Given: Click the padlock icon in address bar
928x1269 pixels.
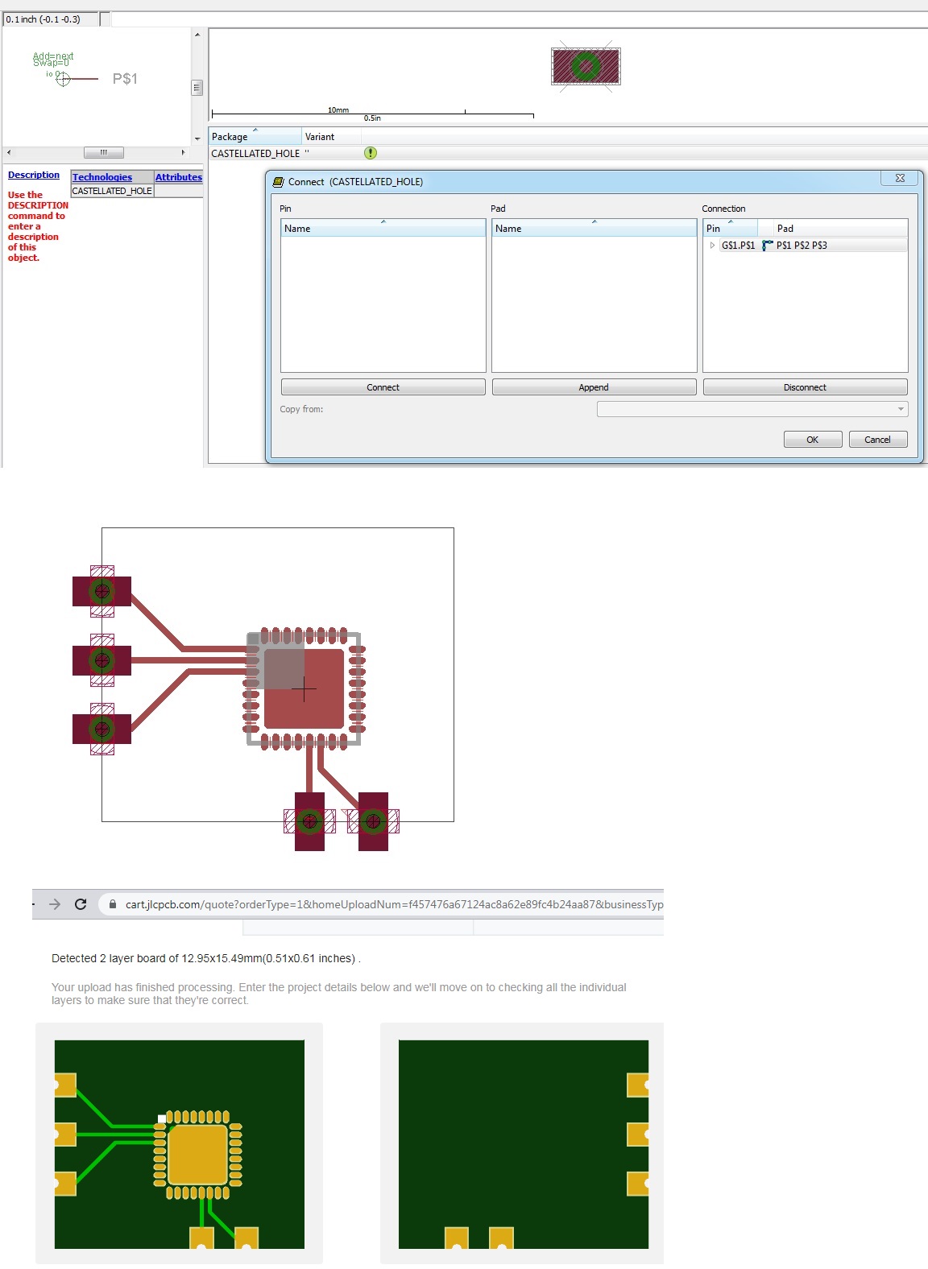Looking at the screenshot, I should tap(113, 904).
